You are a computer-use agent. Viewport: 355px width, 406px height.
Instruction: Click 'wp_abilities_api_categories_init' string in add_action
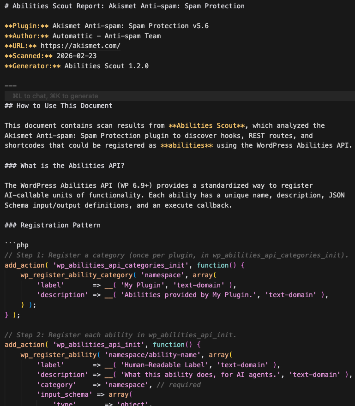click(x=120, y=265)
